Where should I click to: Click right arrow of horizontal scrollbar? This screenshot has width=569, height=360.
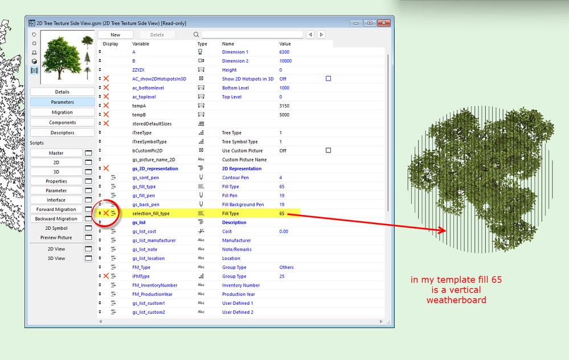(x=381, y=321)
